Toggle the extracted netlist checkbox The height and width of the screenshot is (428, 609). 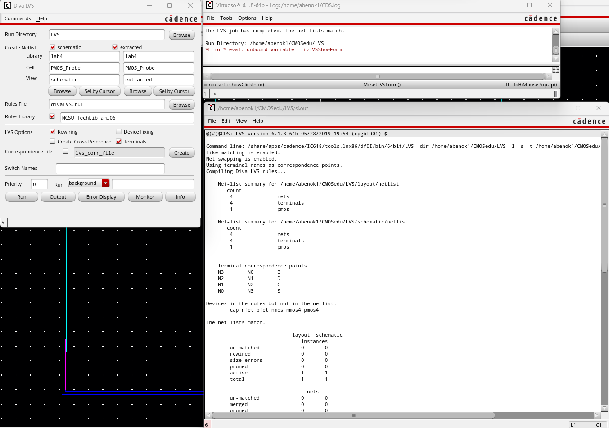(x=115, y=47)
